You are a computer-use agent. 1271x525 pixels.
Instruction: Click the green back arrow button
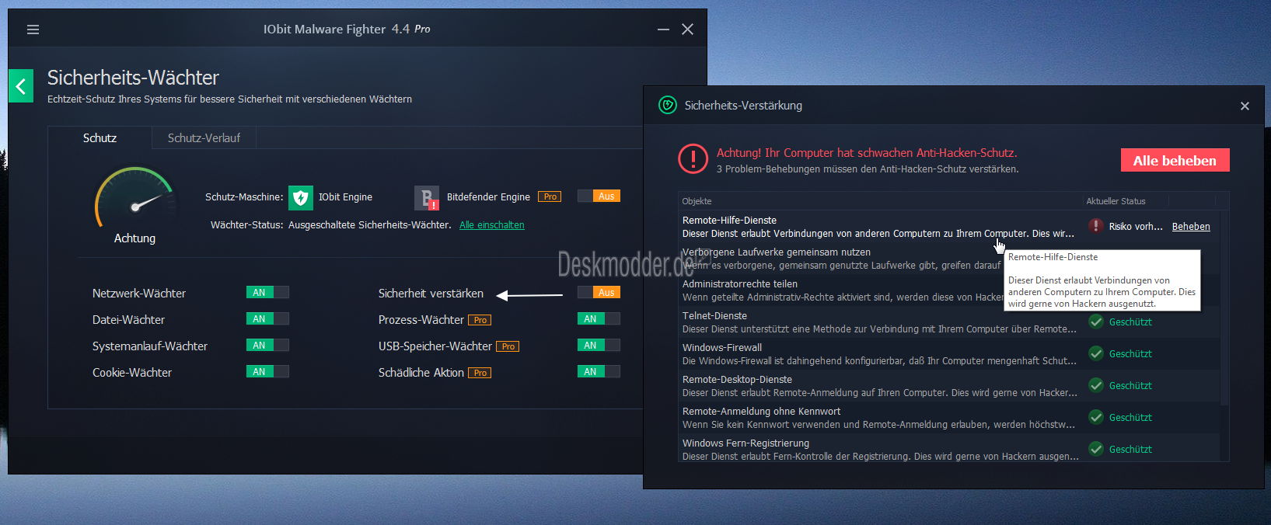click(21, 86)
